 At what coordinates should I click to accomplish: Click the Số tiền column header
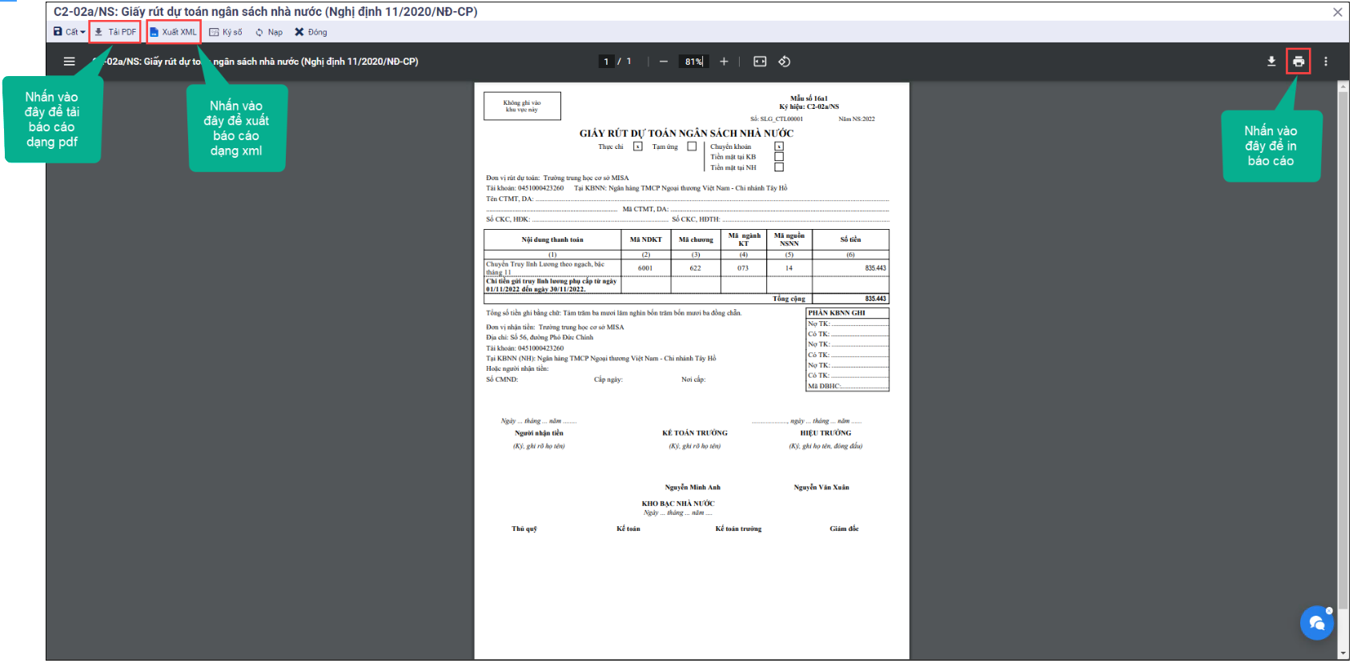tap(850, 239)
